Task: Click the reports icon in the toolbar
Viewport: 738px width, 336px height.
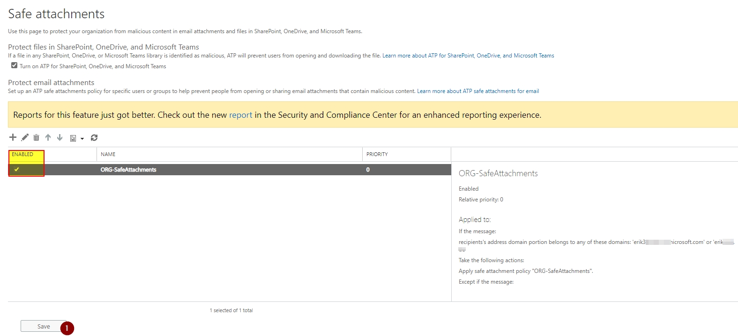Action: tap(73, 138)
